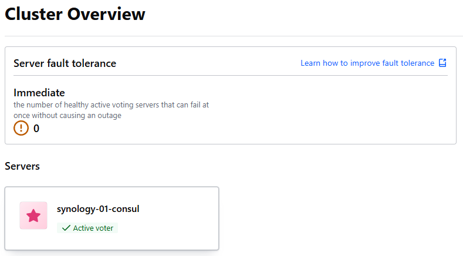The image size is (463, 256).
Task: Click the orange exclamation warning icon
Action: click(21, 128)
